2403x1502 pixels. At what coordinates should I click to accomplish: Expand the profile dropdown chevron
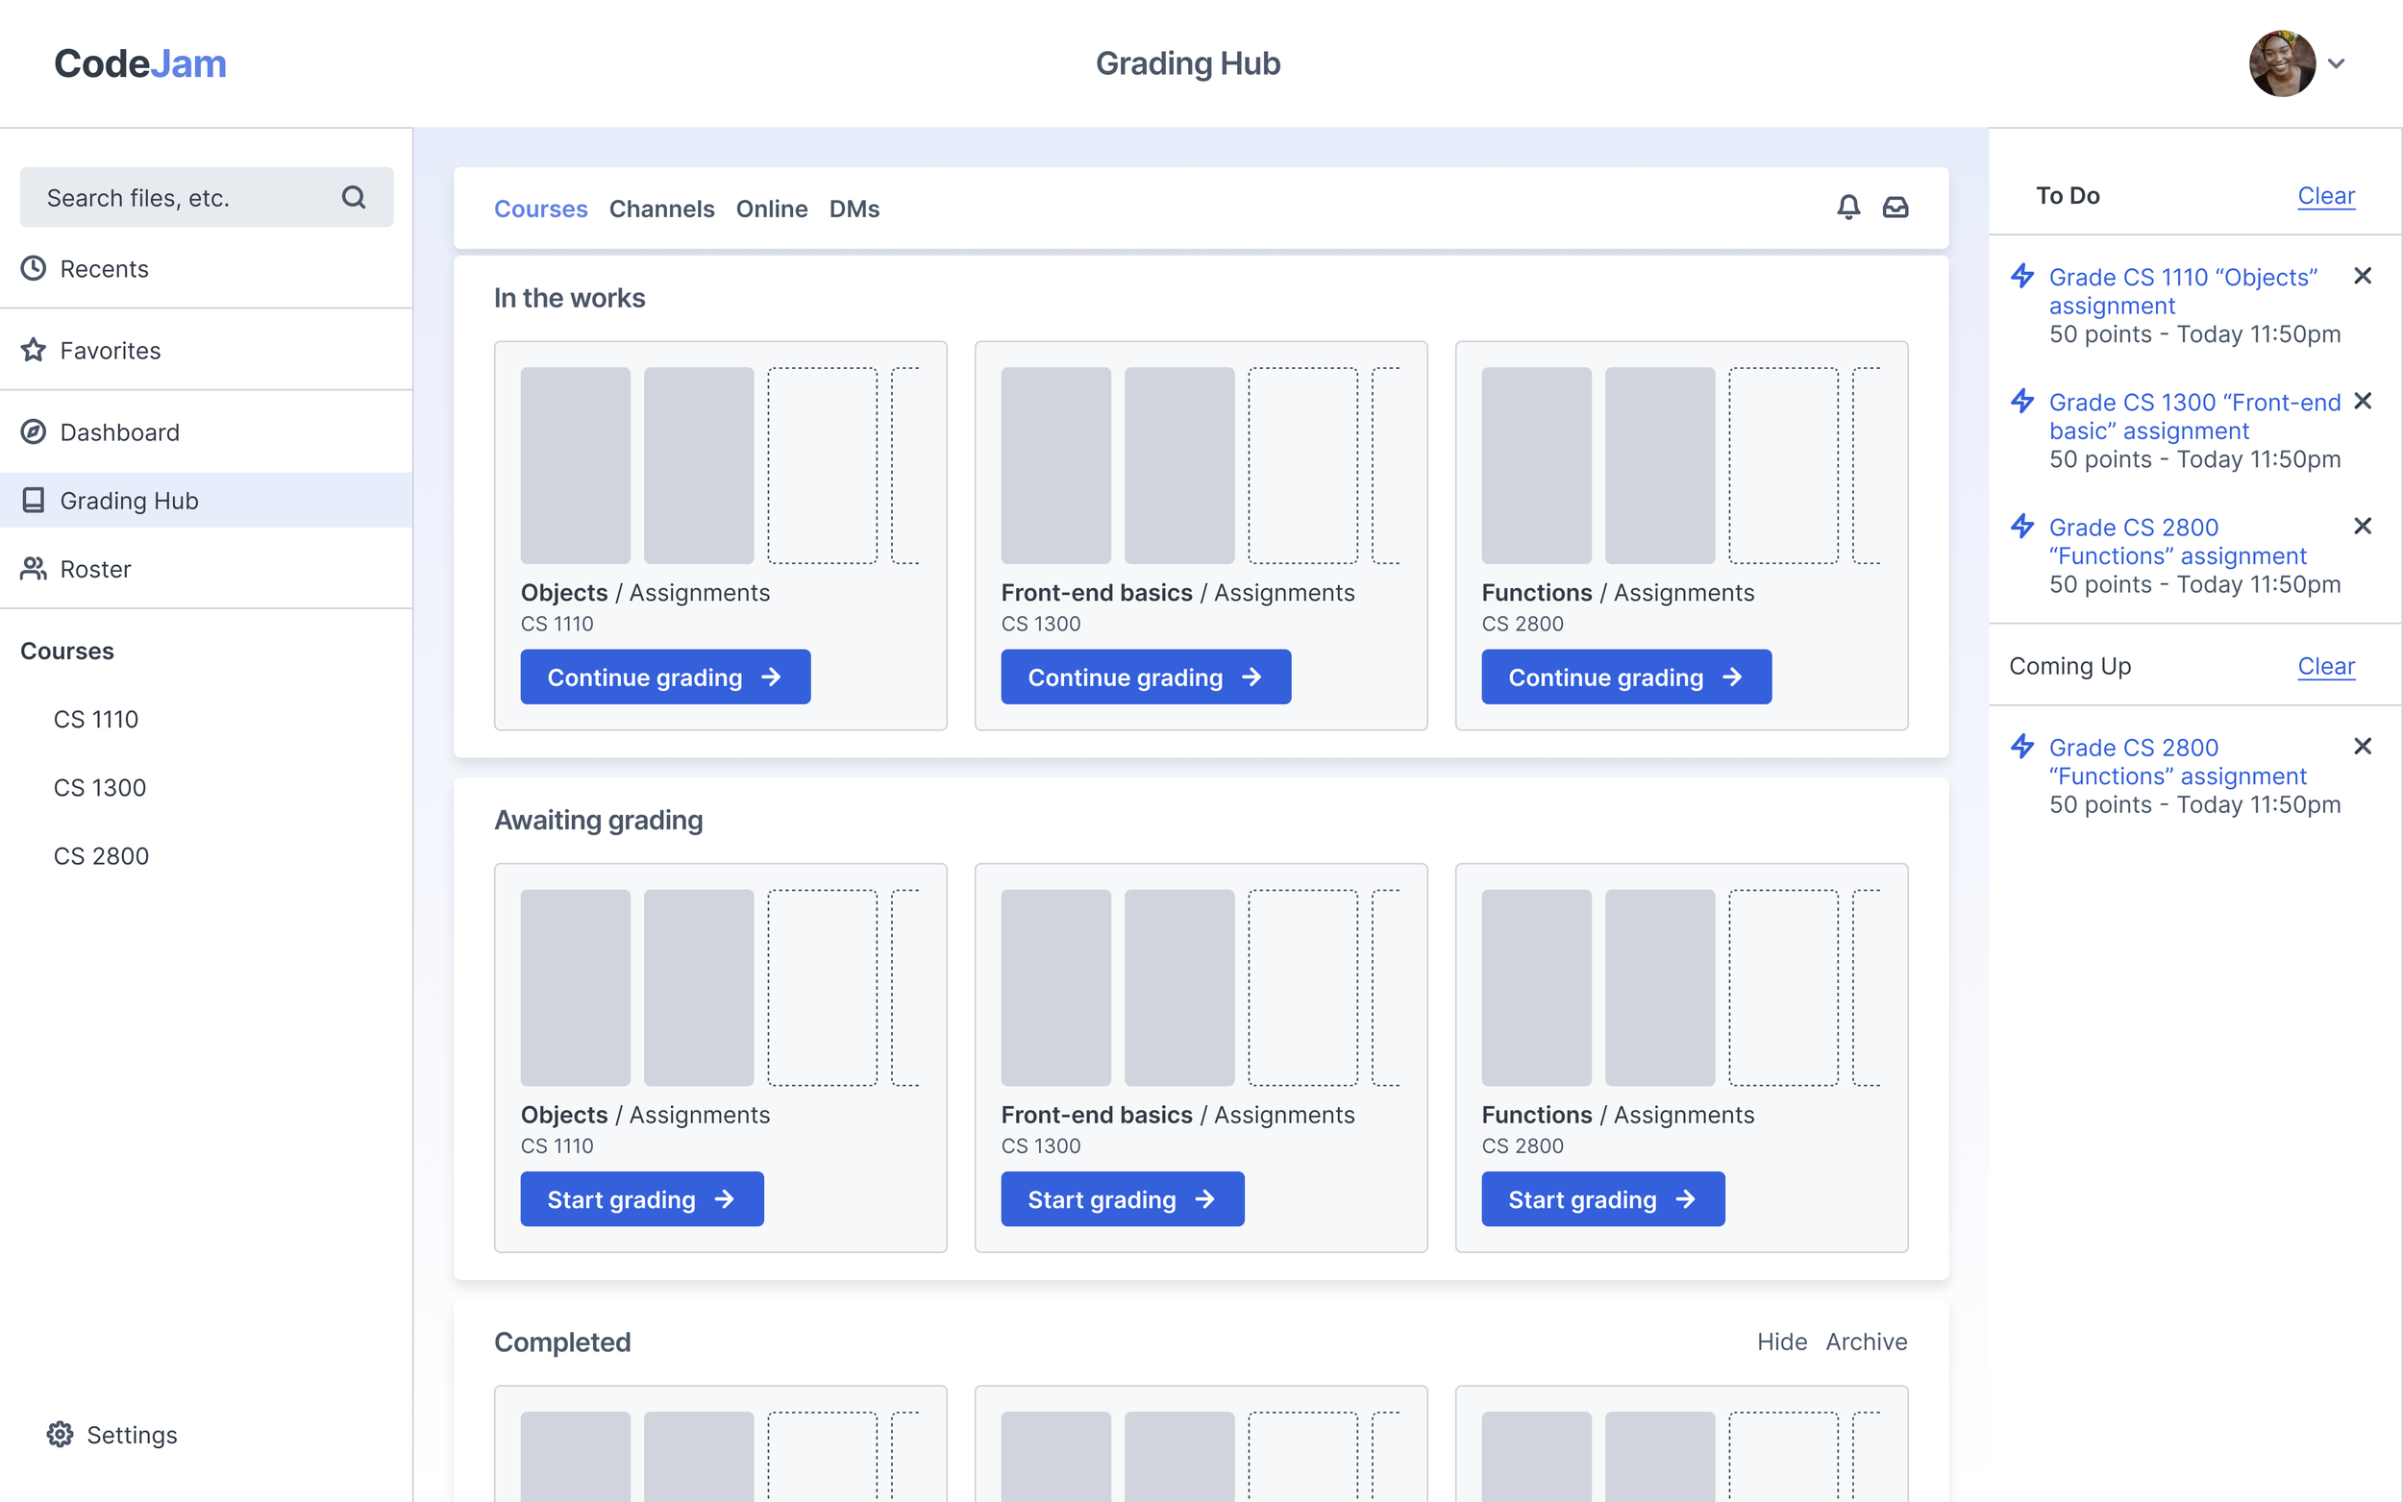pyautogui.click(x=2337, y=63)
